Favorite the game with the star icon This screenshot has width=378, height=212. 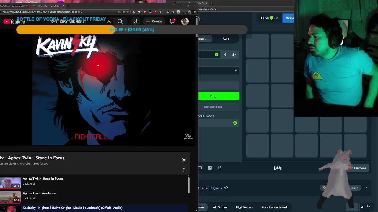[x=226, y=188]
